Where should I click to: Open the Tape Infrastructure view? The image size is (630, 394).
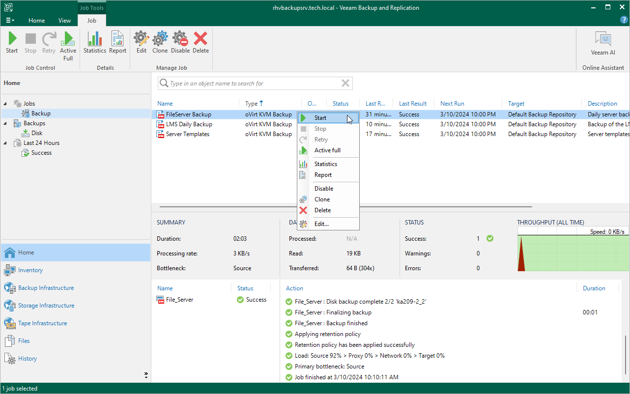tap(76, 323)
